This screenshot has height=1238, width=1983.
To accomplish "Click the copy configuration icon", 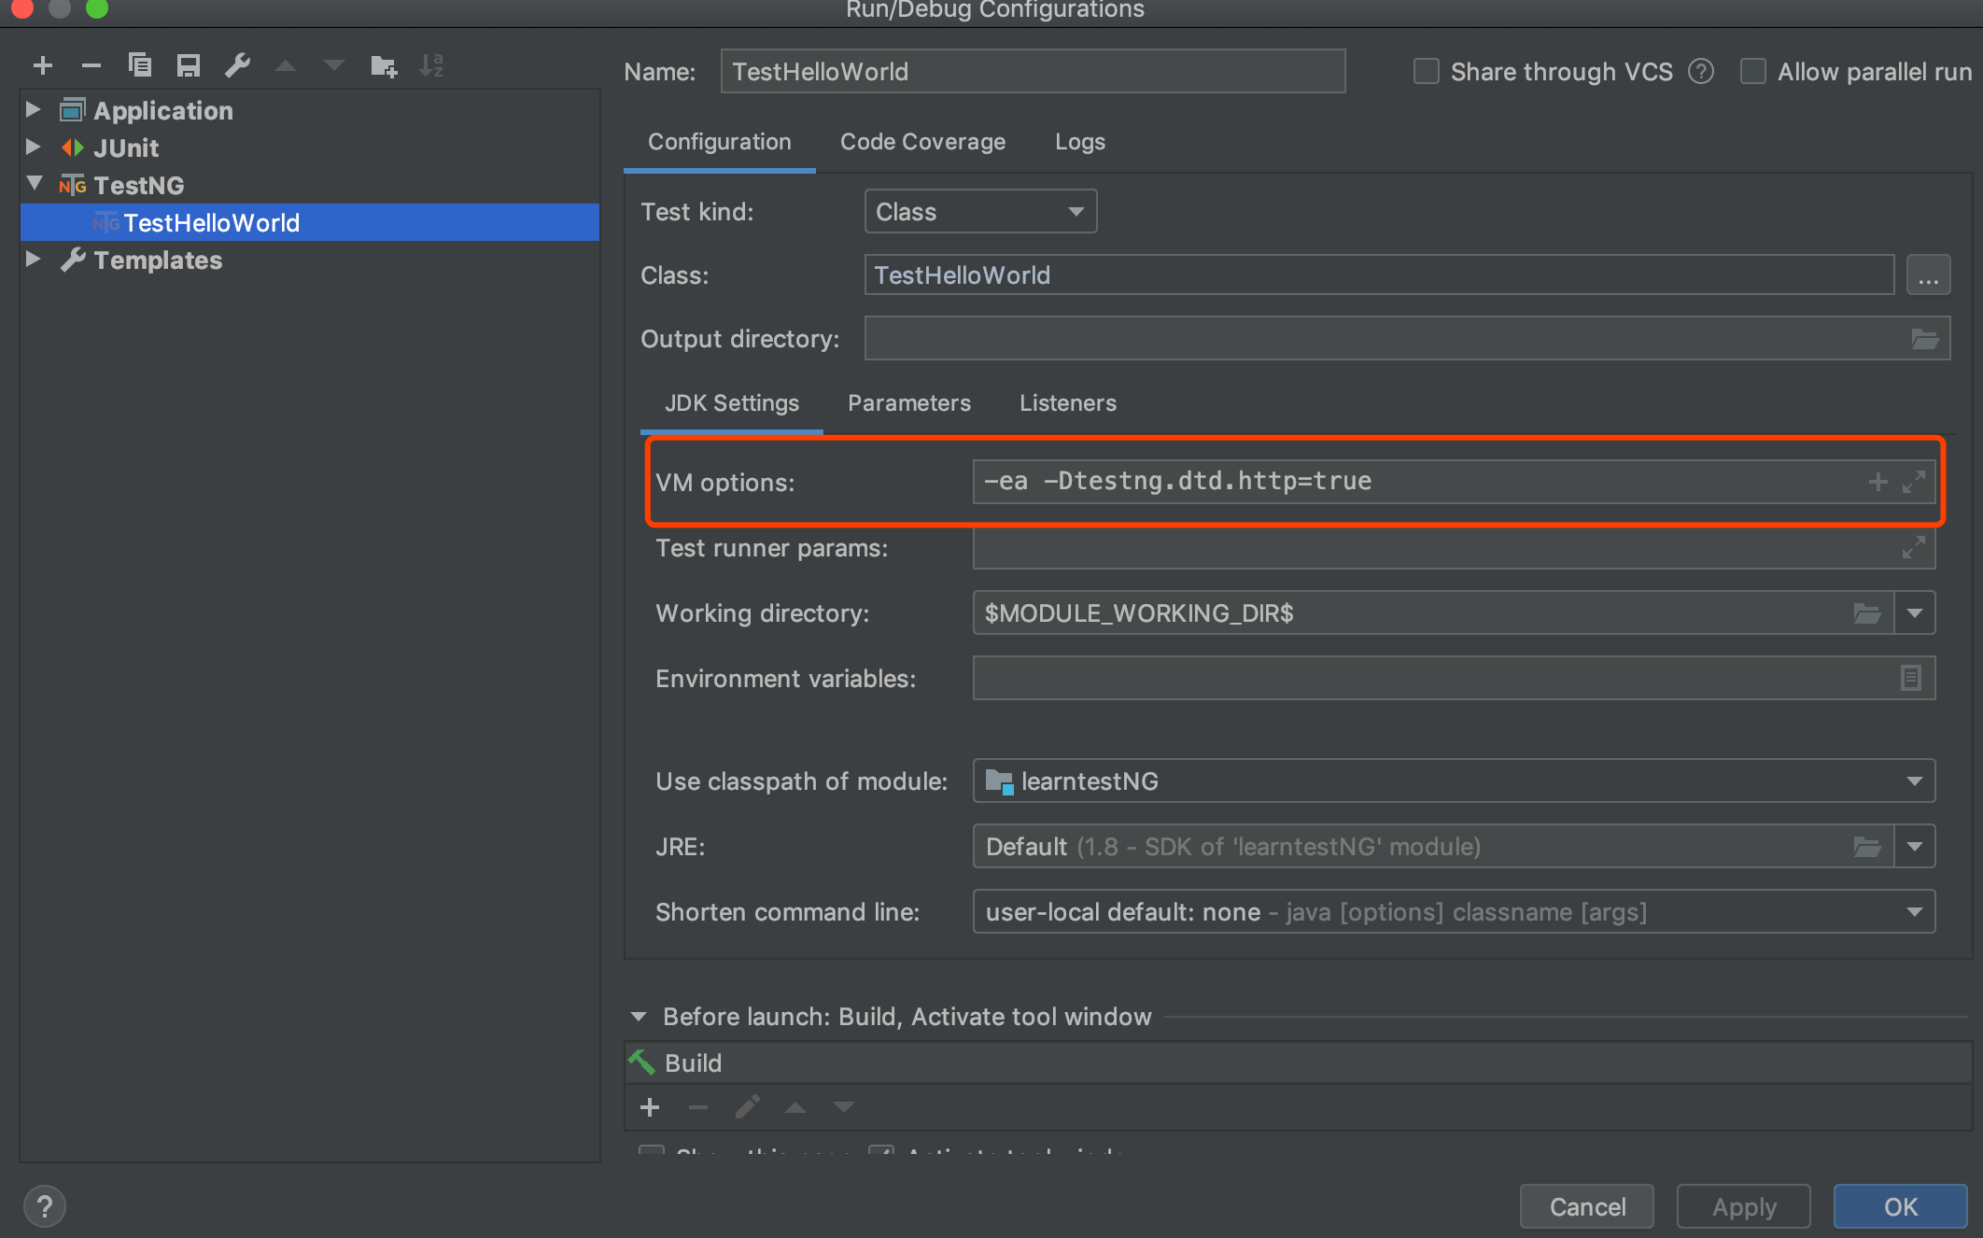I will click(x=140, y=65).
